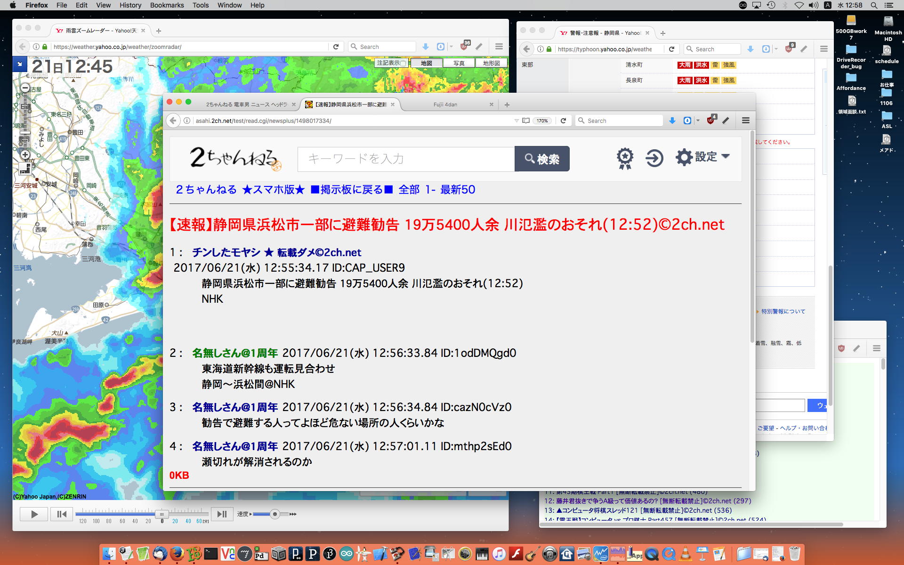Click the blue map collapse arrow icon
This screenshot has height=565, width=904.
(x=20, y=64)
